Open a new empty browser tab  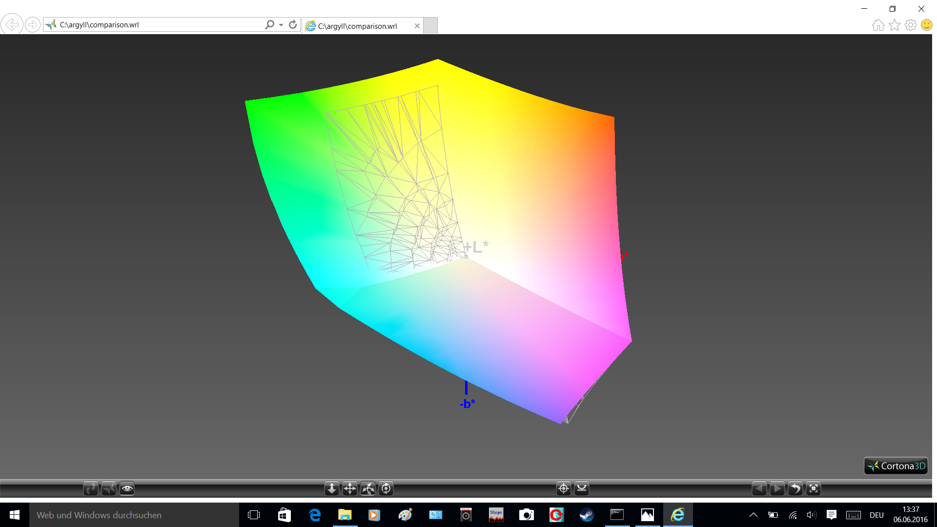[430, 26]
